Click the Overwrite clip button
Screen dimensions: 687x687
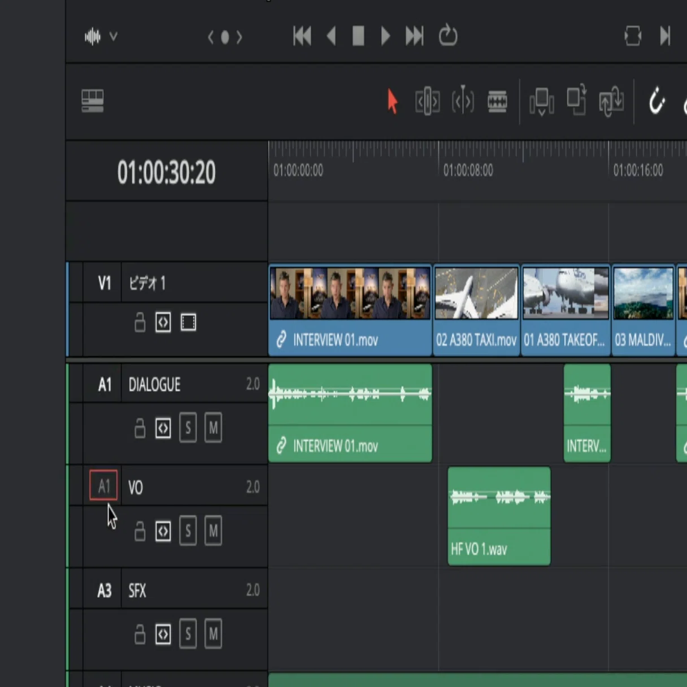576,101
